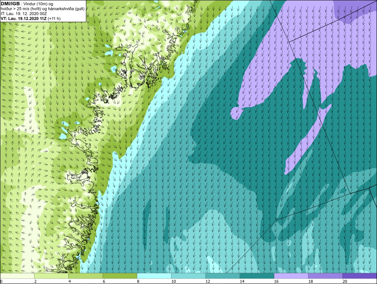377x284 pixels.
Task: Click the "DMI/IGB" title text
Action: (x=10, y=4)
